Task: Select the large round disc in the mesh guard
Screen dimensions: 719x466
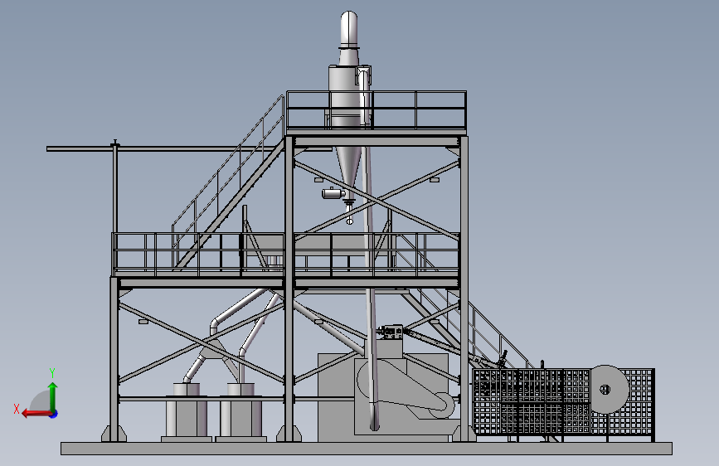Action: click(609, 390)
